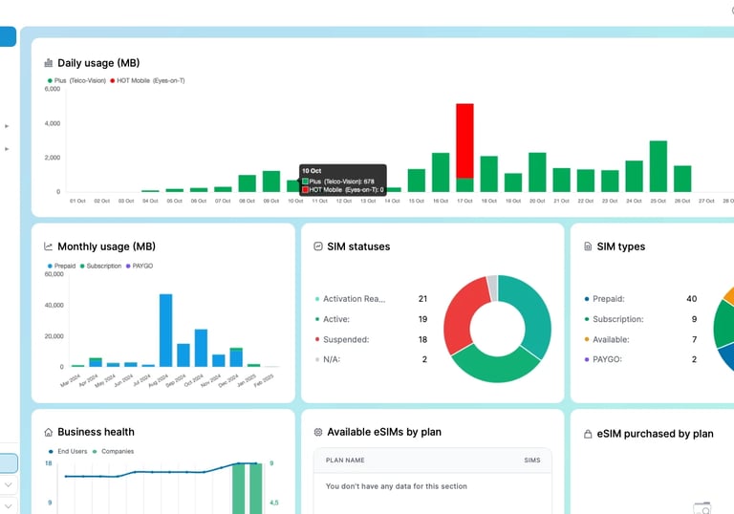Click the Available eSIMs by plan gear icon

pos(318,432)
